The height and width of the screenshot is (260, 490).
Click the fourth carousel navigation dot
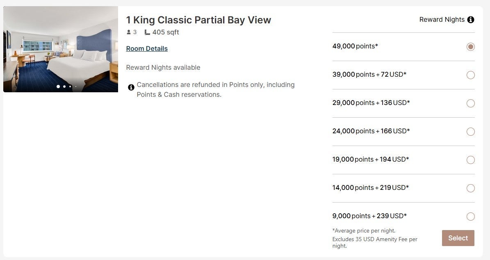tap(76, 87)
